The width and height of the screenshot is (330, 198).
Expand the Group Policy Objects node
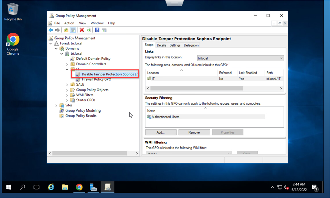point(67,90)
